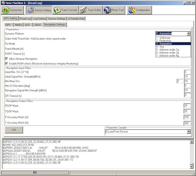The image size is (196, 176).
Task: Click the Min SVs field showing 3
Action: click(x=180, y=81)
